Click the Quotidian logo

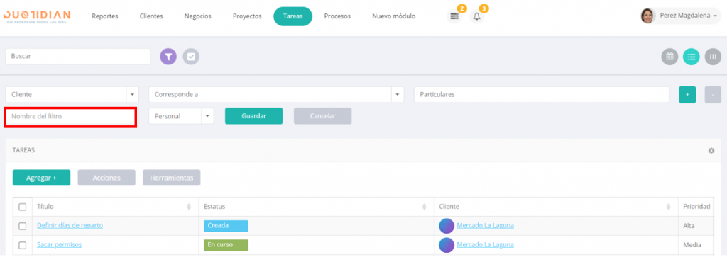pyautogui.click(x=37, y=16)
